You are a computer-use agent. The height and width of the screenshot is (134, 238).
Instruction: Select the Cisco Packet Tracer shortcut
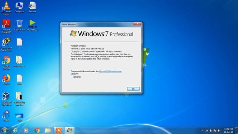coord(6,44)
